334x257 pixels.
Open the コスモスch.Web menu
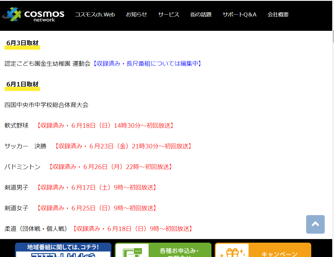[x=95, y=15]
